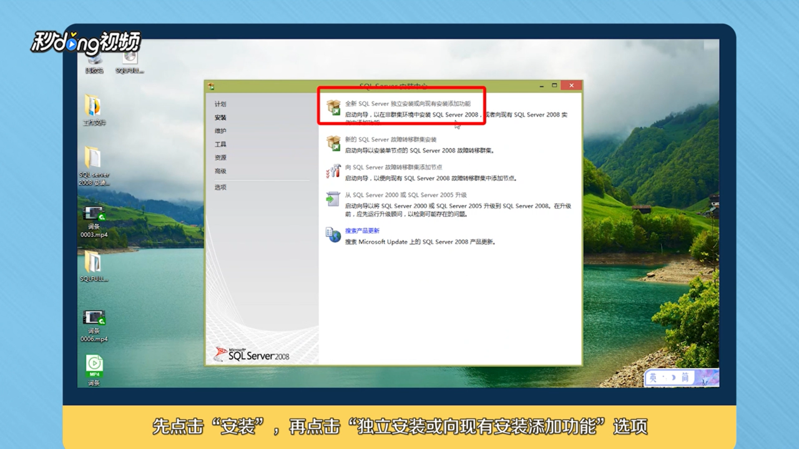Click the SQL Server 2008 logo in sidebar bottom
The image size is (799, 449).
point(252,354)
